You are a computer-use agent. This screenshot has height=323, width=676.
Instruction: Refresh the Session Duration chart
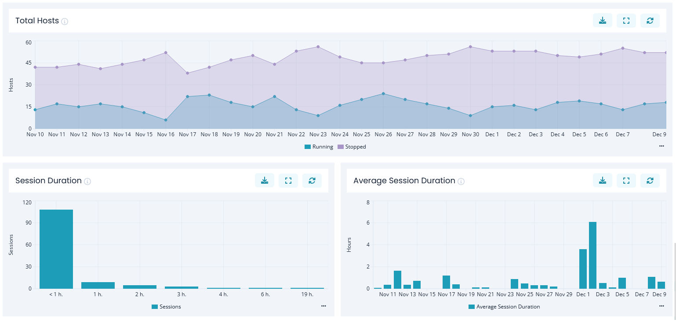(312, 181)
